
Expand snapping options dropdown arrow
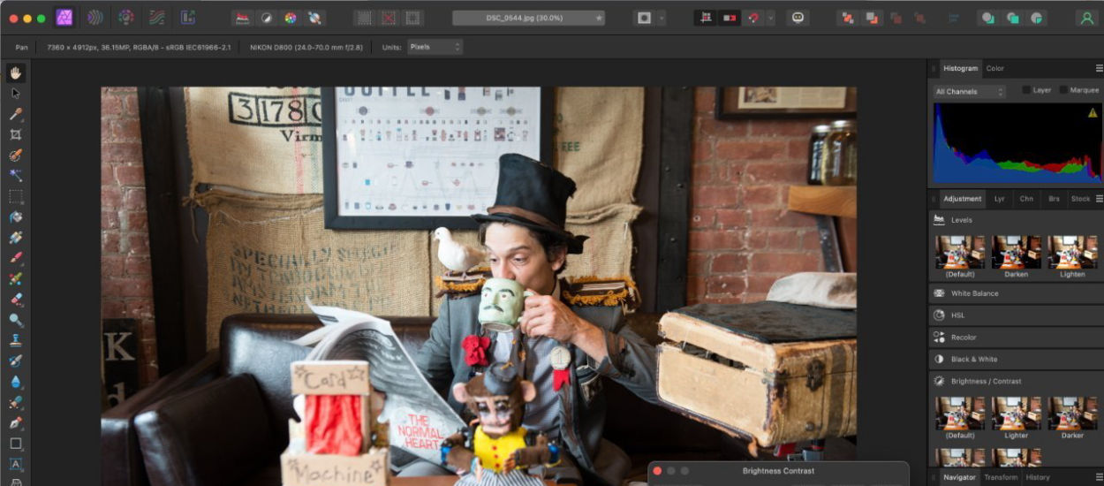coord(770,18)
